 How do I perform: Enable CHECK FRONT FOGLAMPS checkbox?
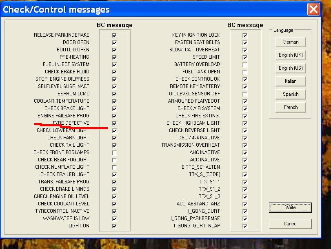pos(114,153)
